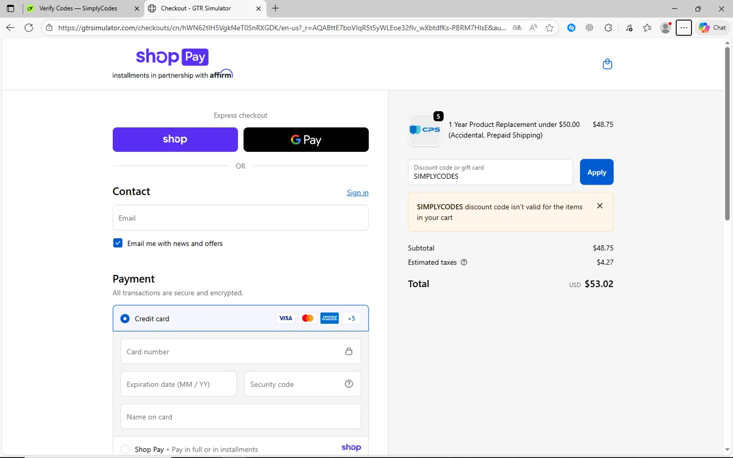Click the globe extension icon
This screenshot has height=458, width=733.
pos(589,28)
